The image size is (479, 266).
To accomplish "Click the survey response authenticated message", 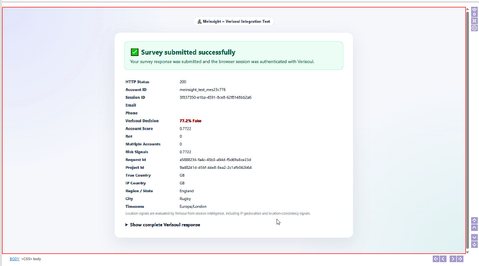I will coord(222,62).
